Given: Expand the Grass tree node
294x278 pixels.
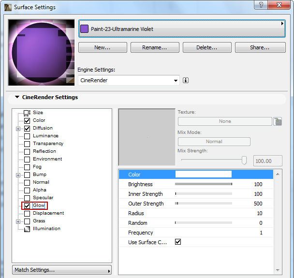Looking at the screenshot, I should tap(18, 221).
